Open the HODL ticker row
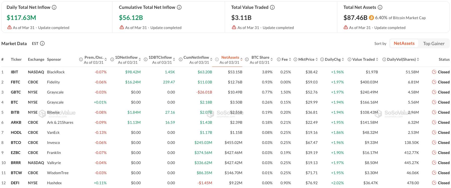 click(16, 132)
